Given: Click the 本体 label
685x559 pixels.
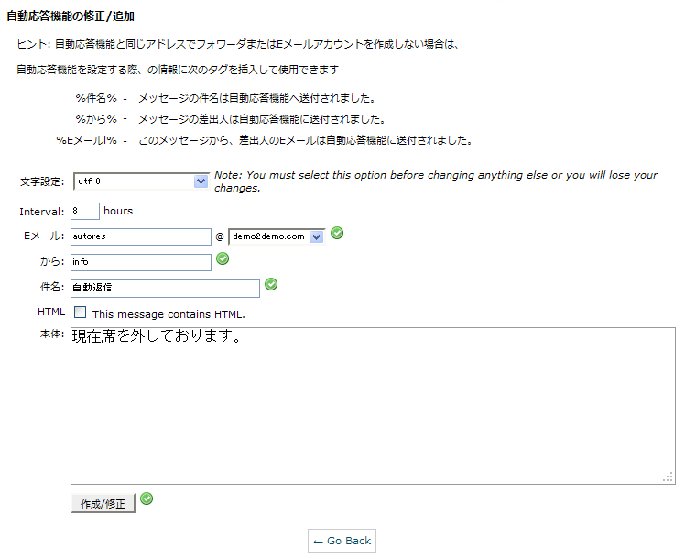Looking at the screenshot, I should tap(51, 334).
